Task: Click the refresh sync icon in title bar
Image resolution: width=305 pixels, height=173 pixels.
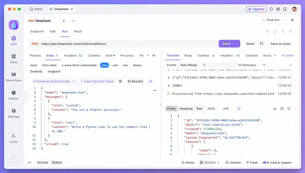Action: pos(271,9)
